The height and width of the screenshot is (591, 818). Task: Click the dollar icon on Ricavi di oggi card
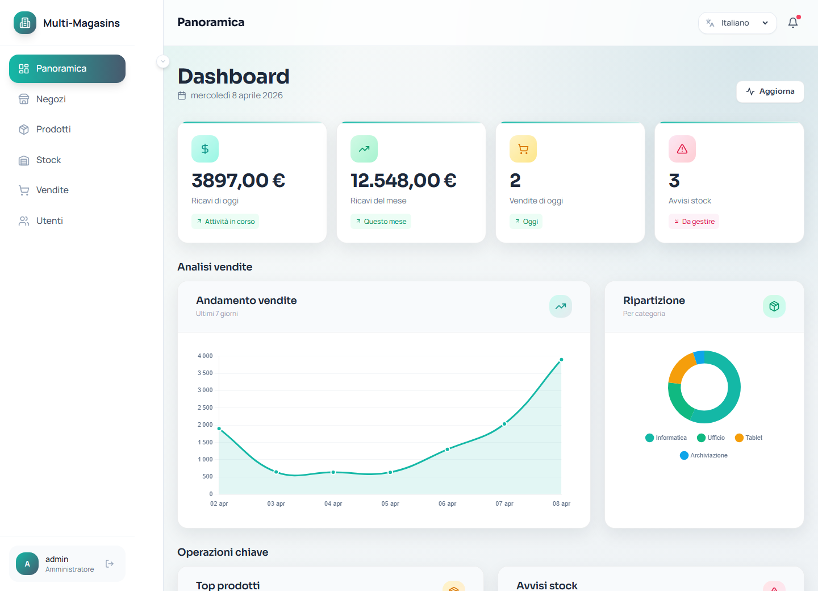pyautogui.click(x=205, y=149)
